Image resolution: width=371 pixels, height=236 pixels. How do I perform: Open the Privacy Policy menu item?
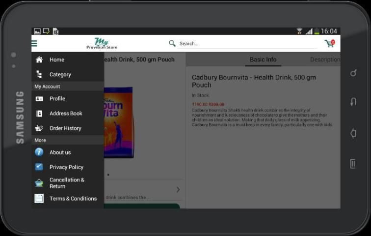point(66,167)
